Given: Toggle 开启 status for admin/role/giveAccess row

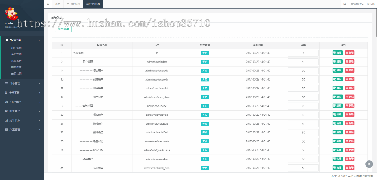Looking at the screenshot, I should (205, 150).
